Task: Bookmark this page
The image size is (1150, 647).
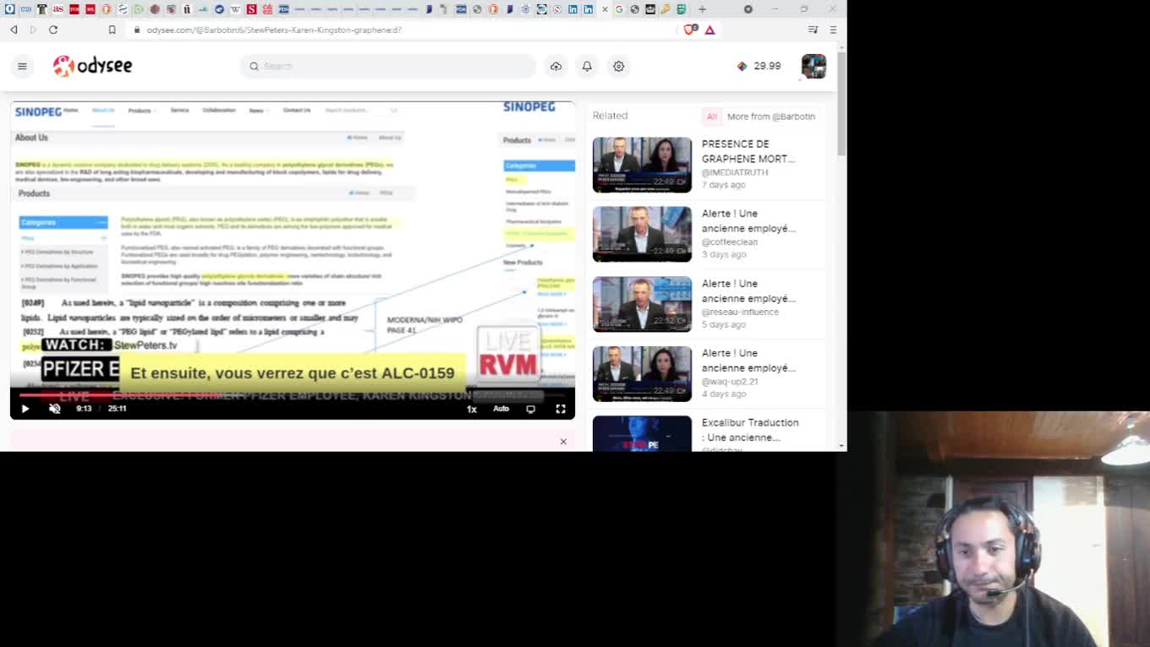Action: tap(112, 30)
